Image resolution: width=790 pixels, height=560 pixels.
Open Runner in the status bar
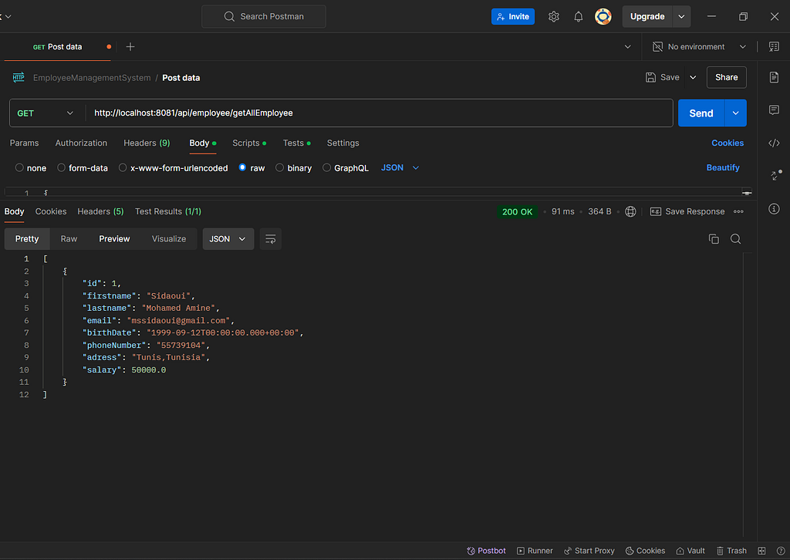[535, 551]
